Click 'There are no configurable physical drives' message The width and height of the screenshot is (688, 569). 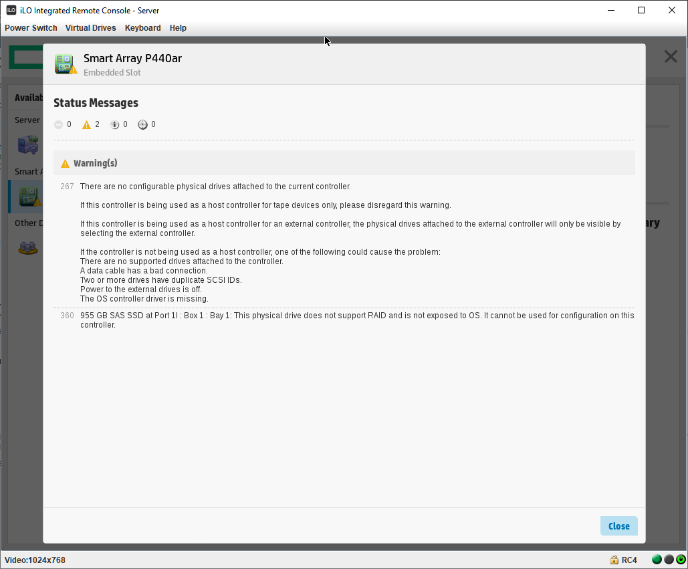click(215, 187)
